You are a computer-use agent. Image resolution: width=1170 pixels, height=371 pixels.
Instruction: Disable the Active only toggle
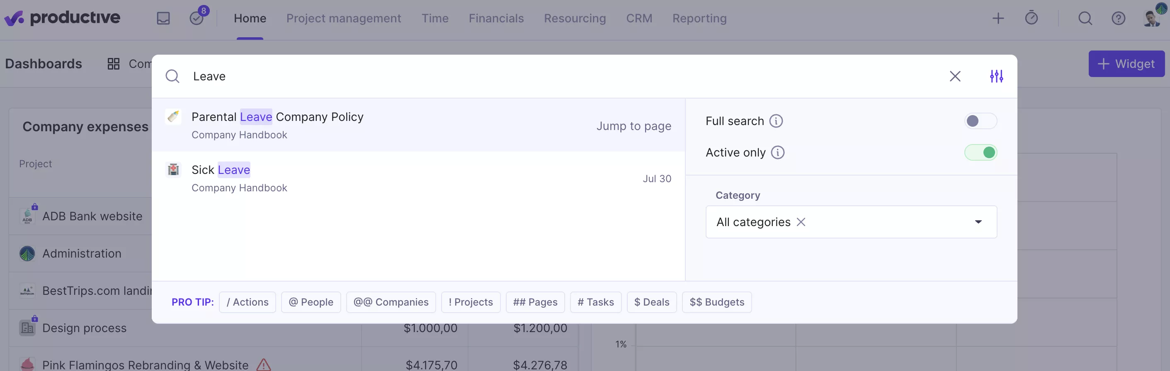(x=980, y=152)
